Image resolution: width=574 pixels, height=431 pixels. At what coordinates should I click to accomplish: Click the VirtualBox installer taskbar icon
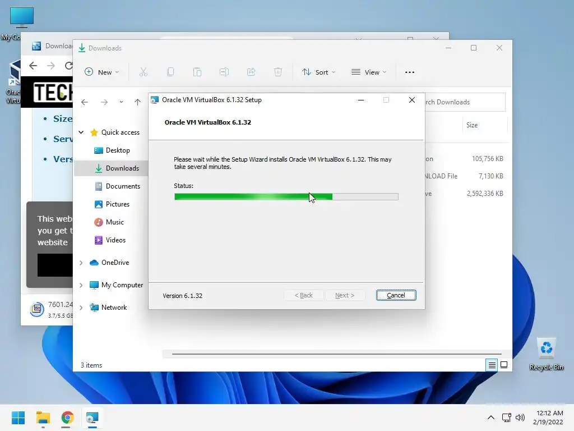[92, 418]
